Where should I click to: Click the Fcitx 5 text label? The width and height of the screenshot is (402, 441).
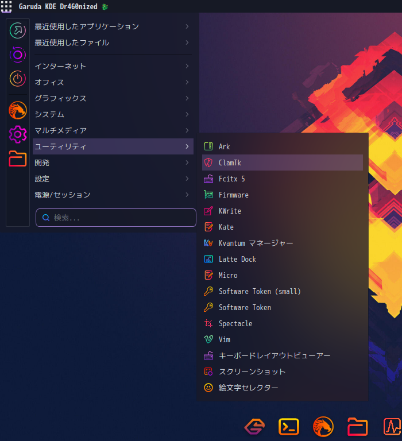(231, 179)
